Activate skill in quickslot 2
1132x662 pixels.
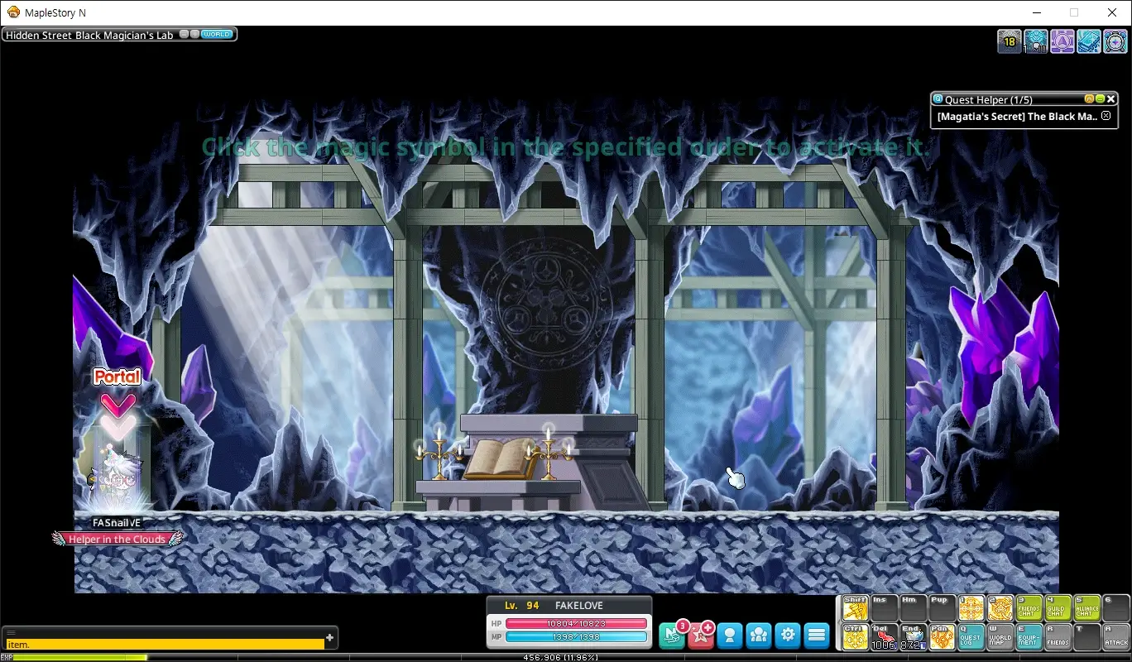(1000, 609)
